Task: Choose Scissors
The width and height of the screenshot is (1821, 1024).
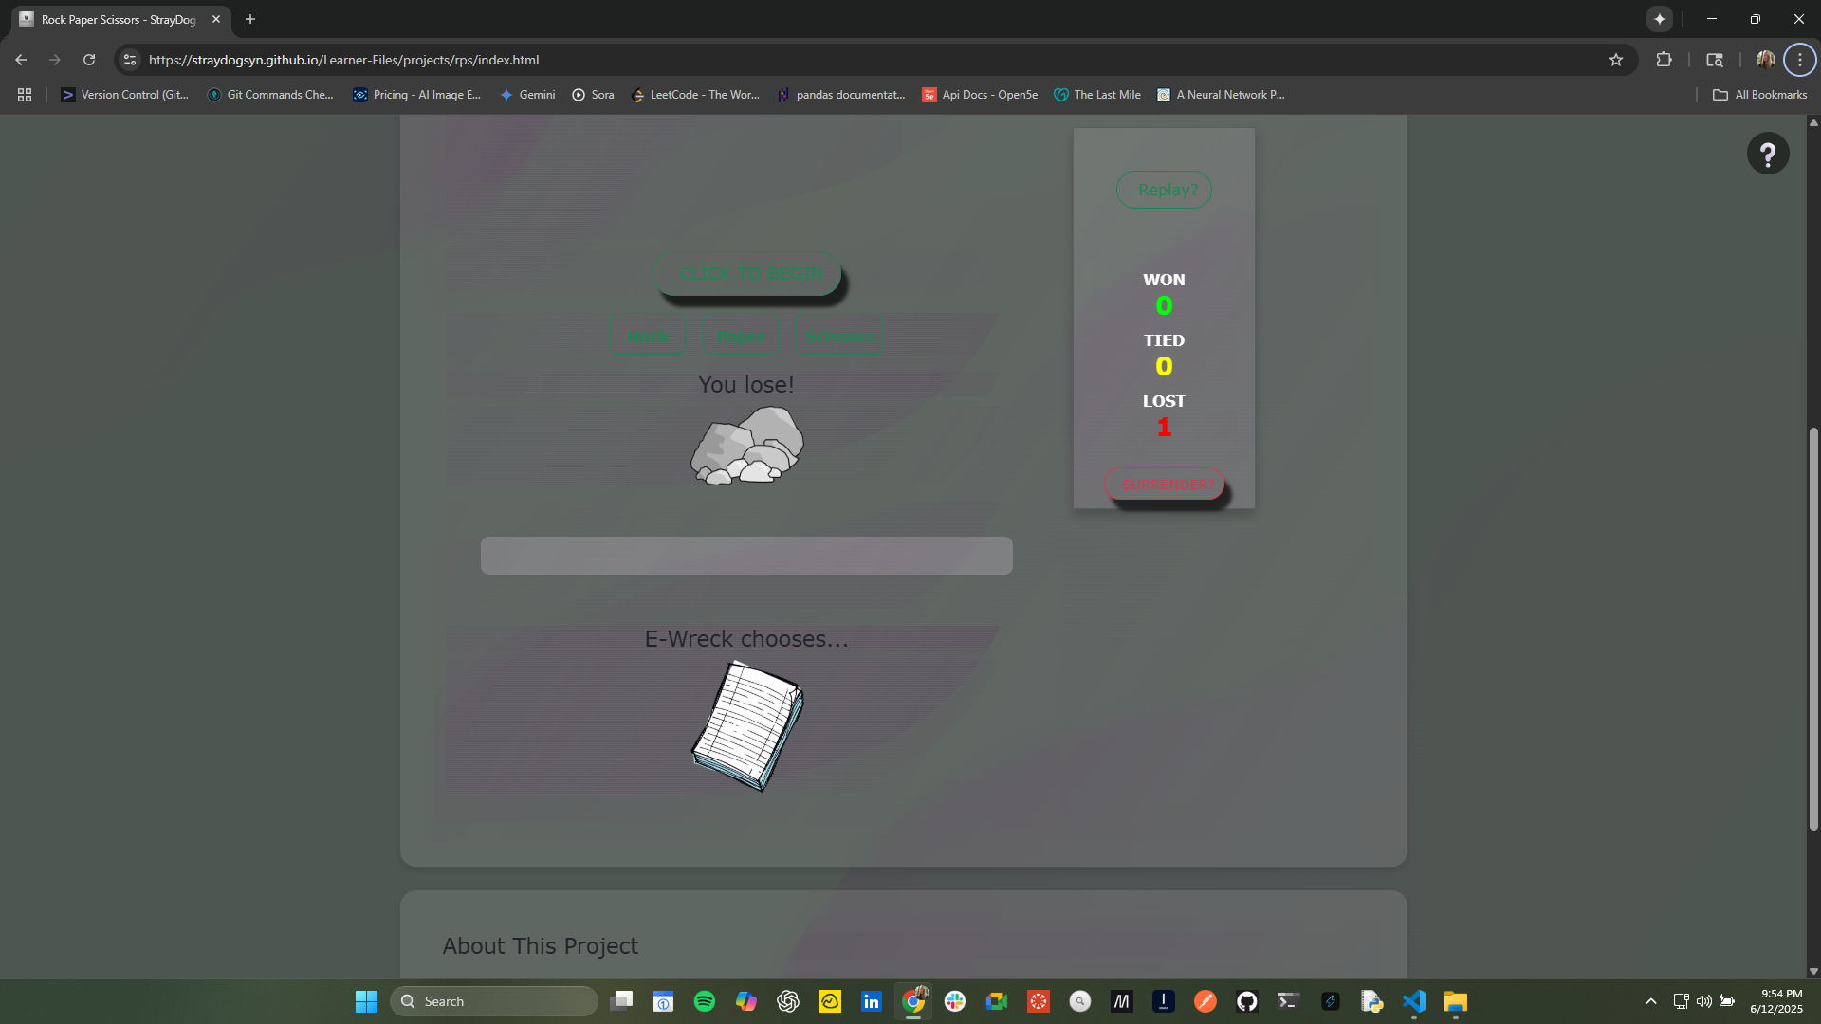Action: [x=839, y=337]
